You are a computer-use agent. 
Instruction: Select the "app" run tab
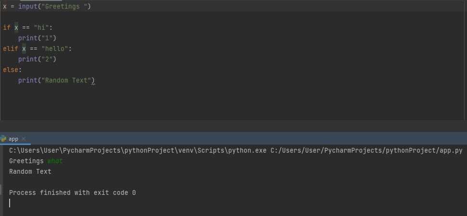point(13,139)
